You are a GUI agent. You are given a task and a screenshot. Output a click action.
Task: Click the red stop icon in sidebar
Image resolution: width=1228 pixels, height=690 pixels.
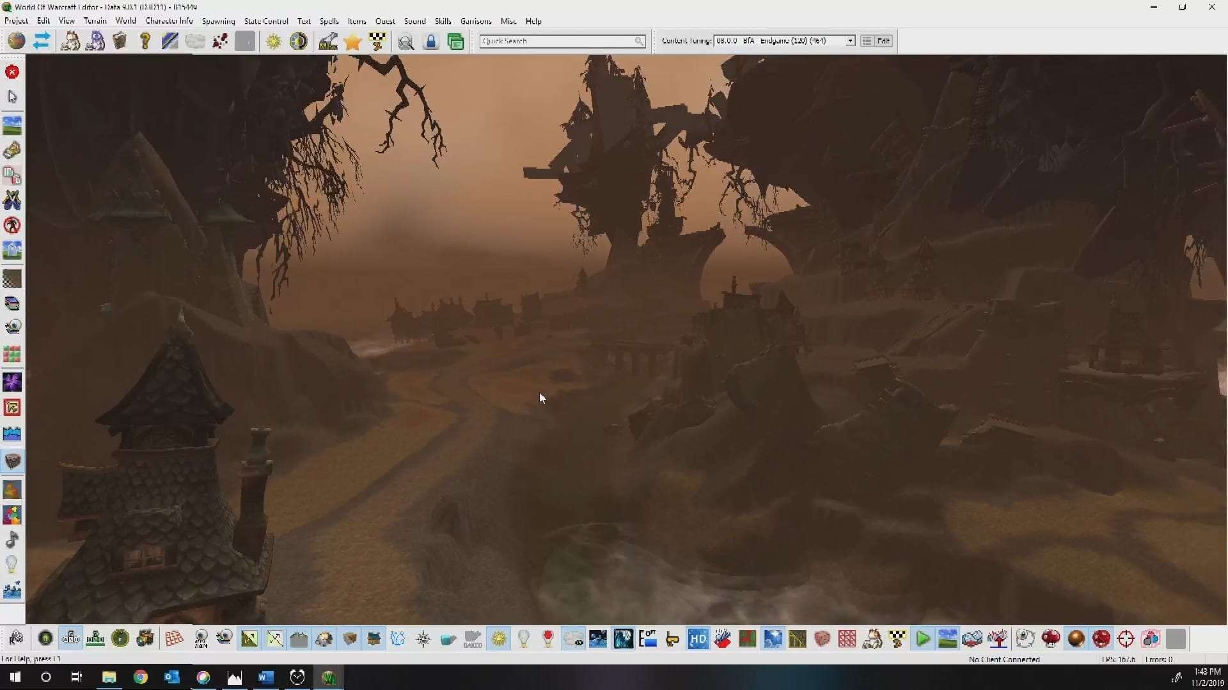[12, 72]
